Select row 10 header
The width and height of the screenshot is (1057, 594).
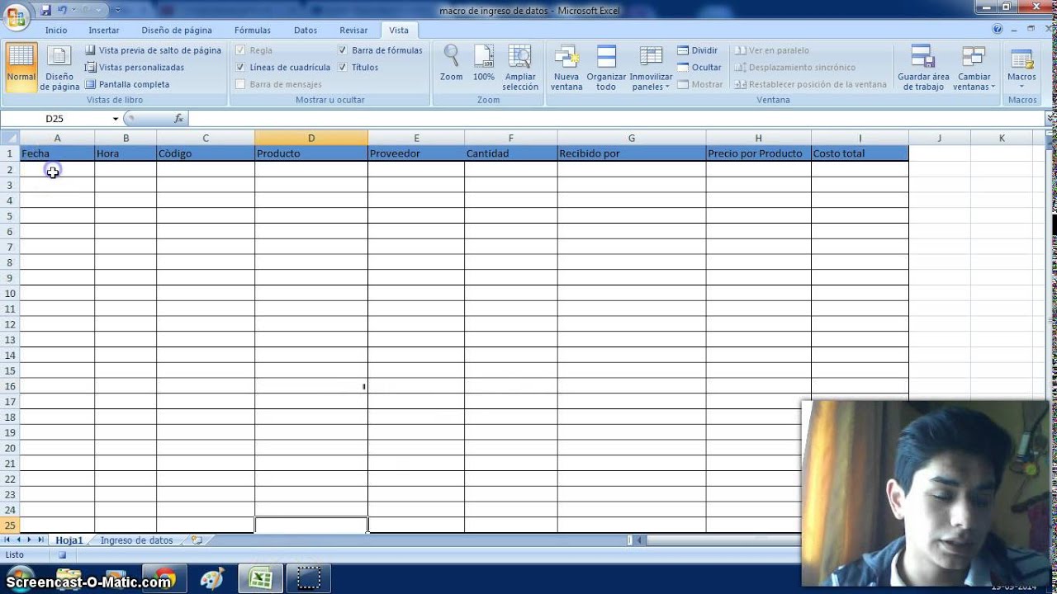tap(10, 294)
